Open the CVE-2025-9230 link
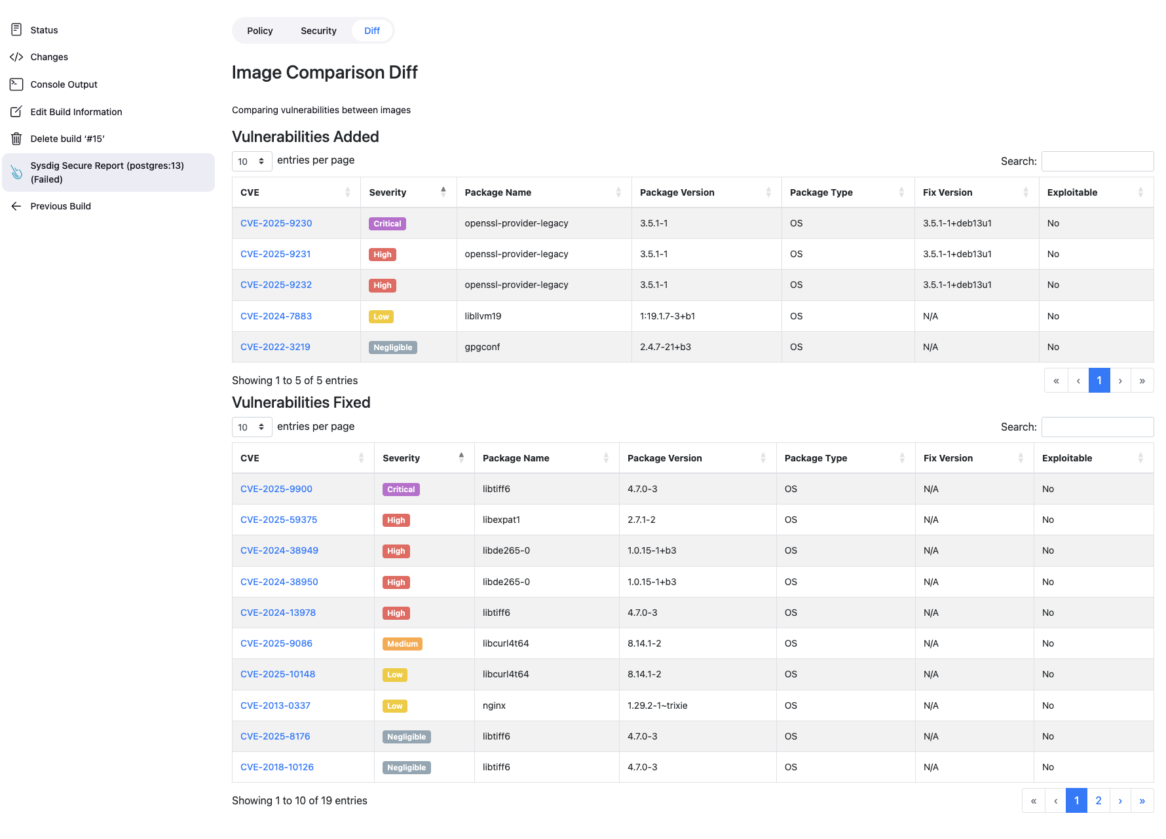1166x839 pixels. [276, 223]
